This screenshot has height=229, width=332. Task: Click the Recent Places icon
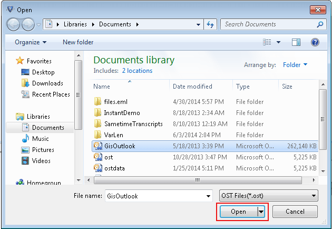pos(25,94)
